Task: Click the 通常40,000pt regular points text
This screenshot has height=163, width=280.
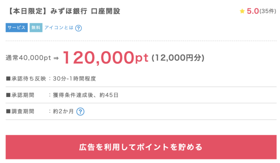Action: coord(28,58)
